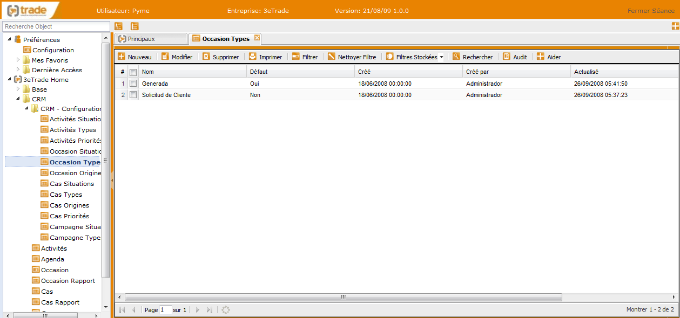Collapse the CRM tree node

tap(18, 99)
